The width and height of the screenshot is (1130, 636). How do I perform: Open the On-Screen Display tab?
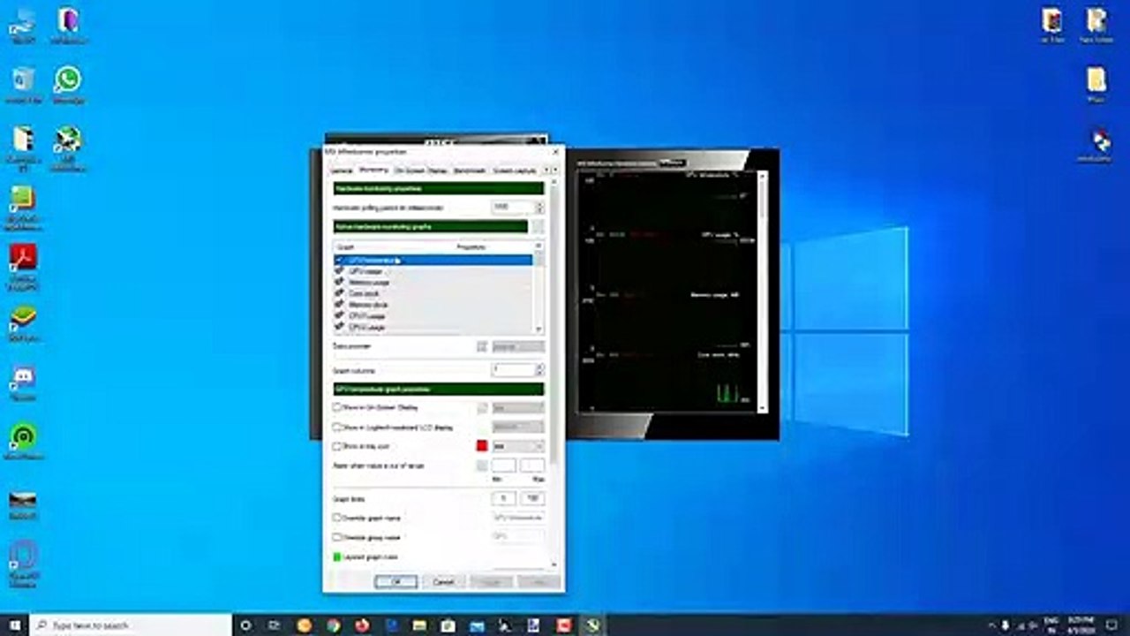tap(421, 170)
